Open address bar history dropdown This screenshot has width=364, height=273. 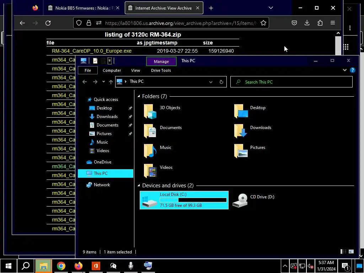pyautogui.click(x=210, y=82)
